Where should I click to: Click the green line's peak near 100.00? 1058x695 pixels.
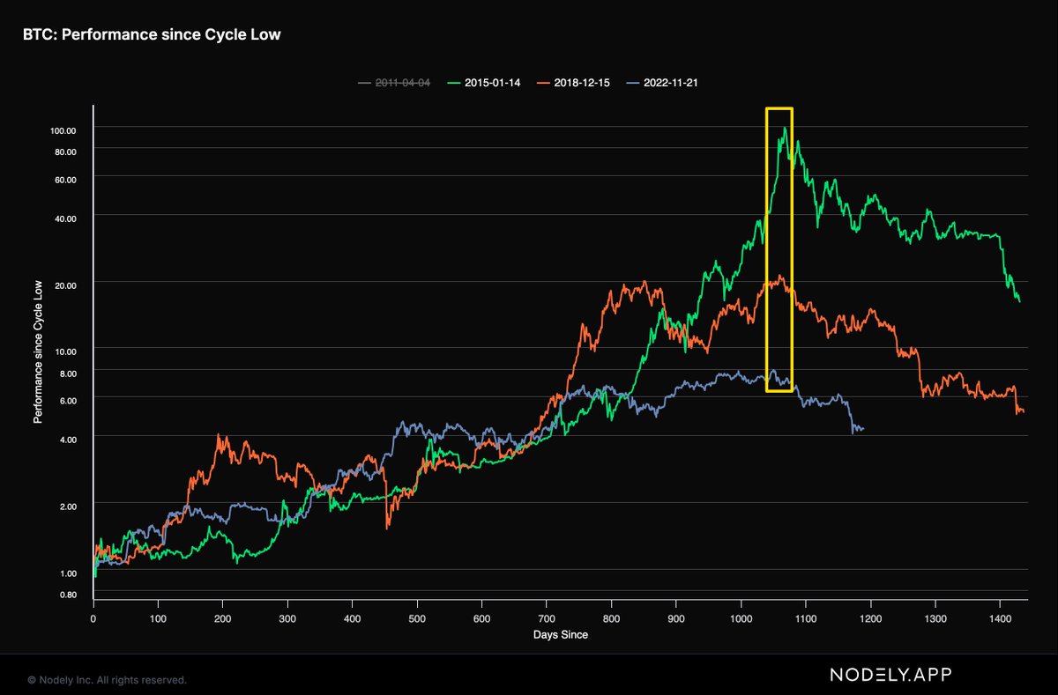tap(784, 129)
